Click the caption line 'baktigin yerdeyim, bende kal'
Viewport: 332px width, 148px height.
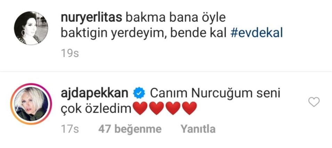[144, 34]
